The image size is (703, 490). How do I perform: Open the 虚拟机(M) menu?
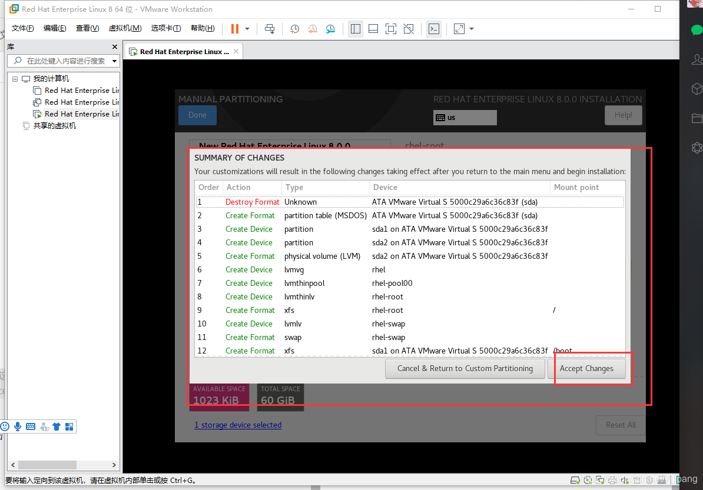(x=125, y=28)
